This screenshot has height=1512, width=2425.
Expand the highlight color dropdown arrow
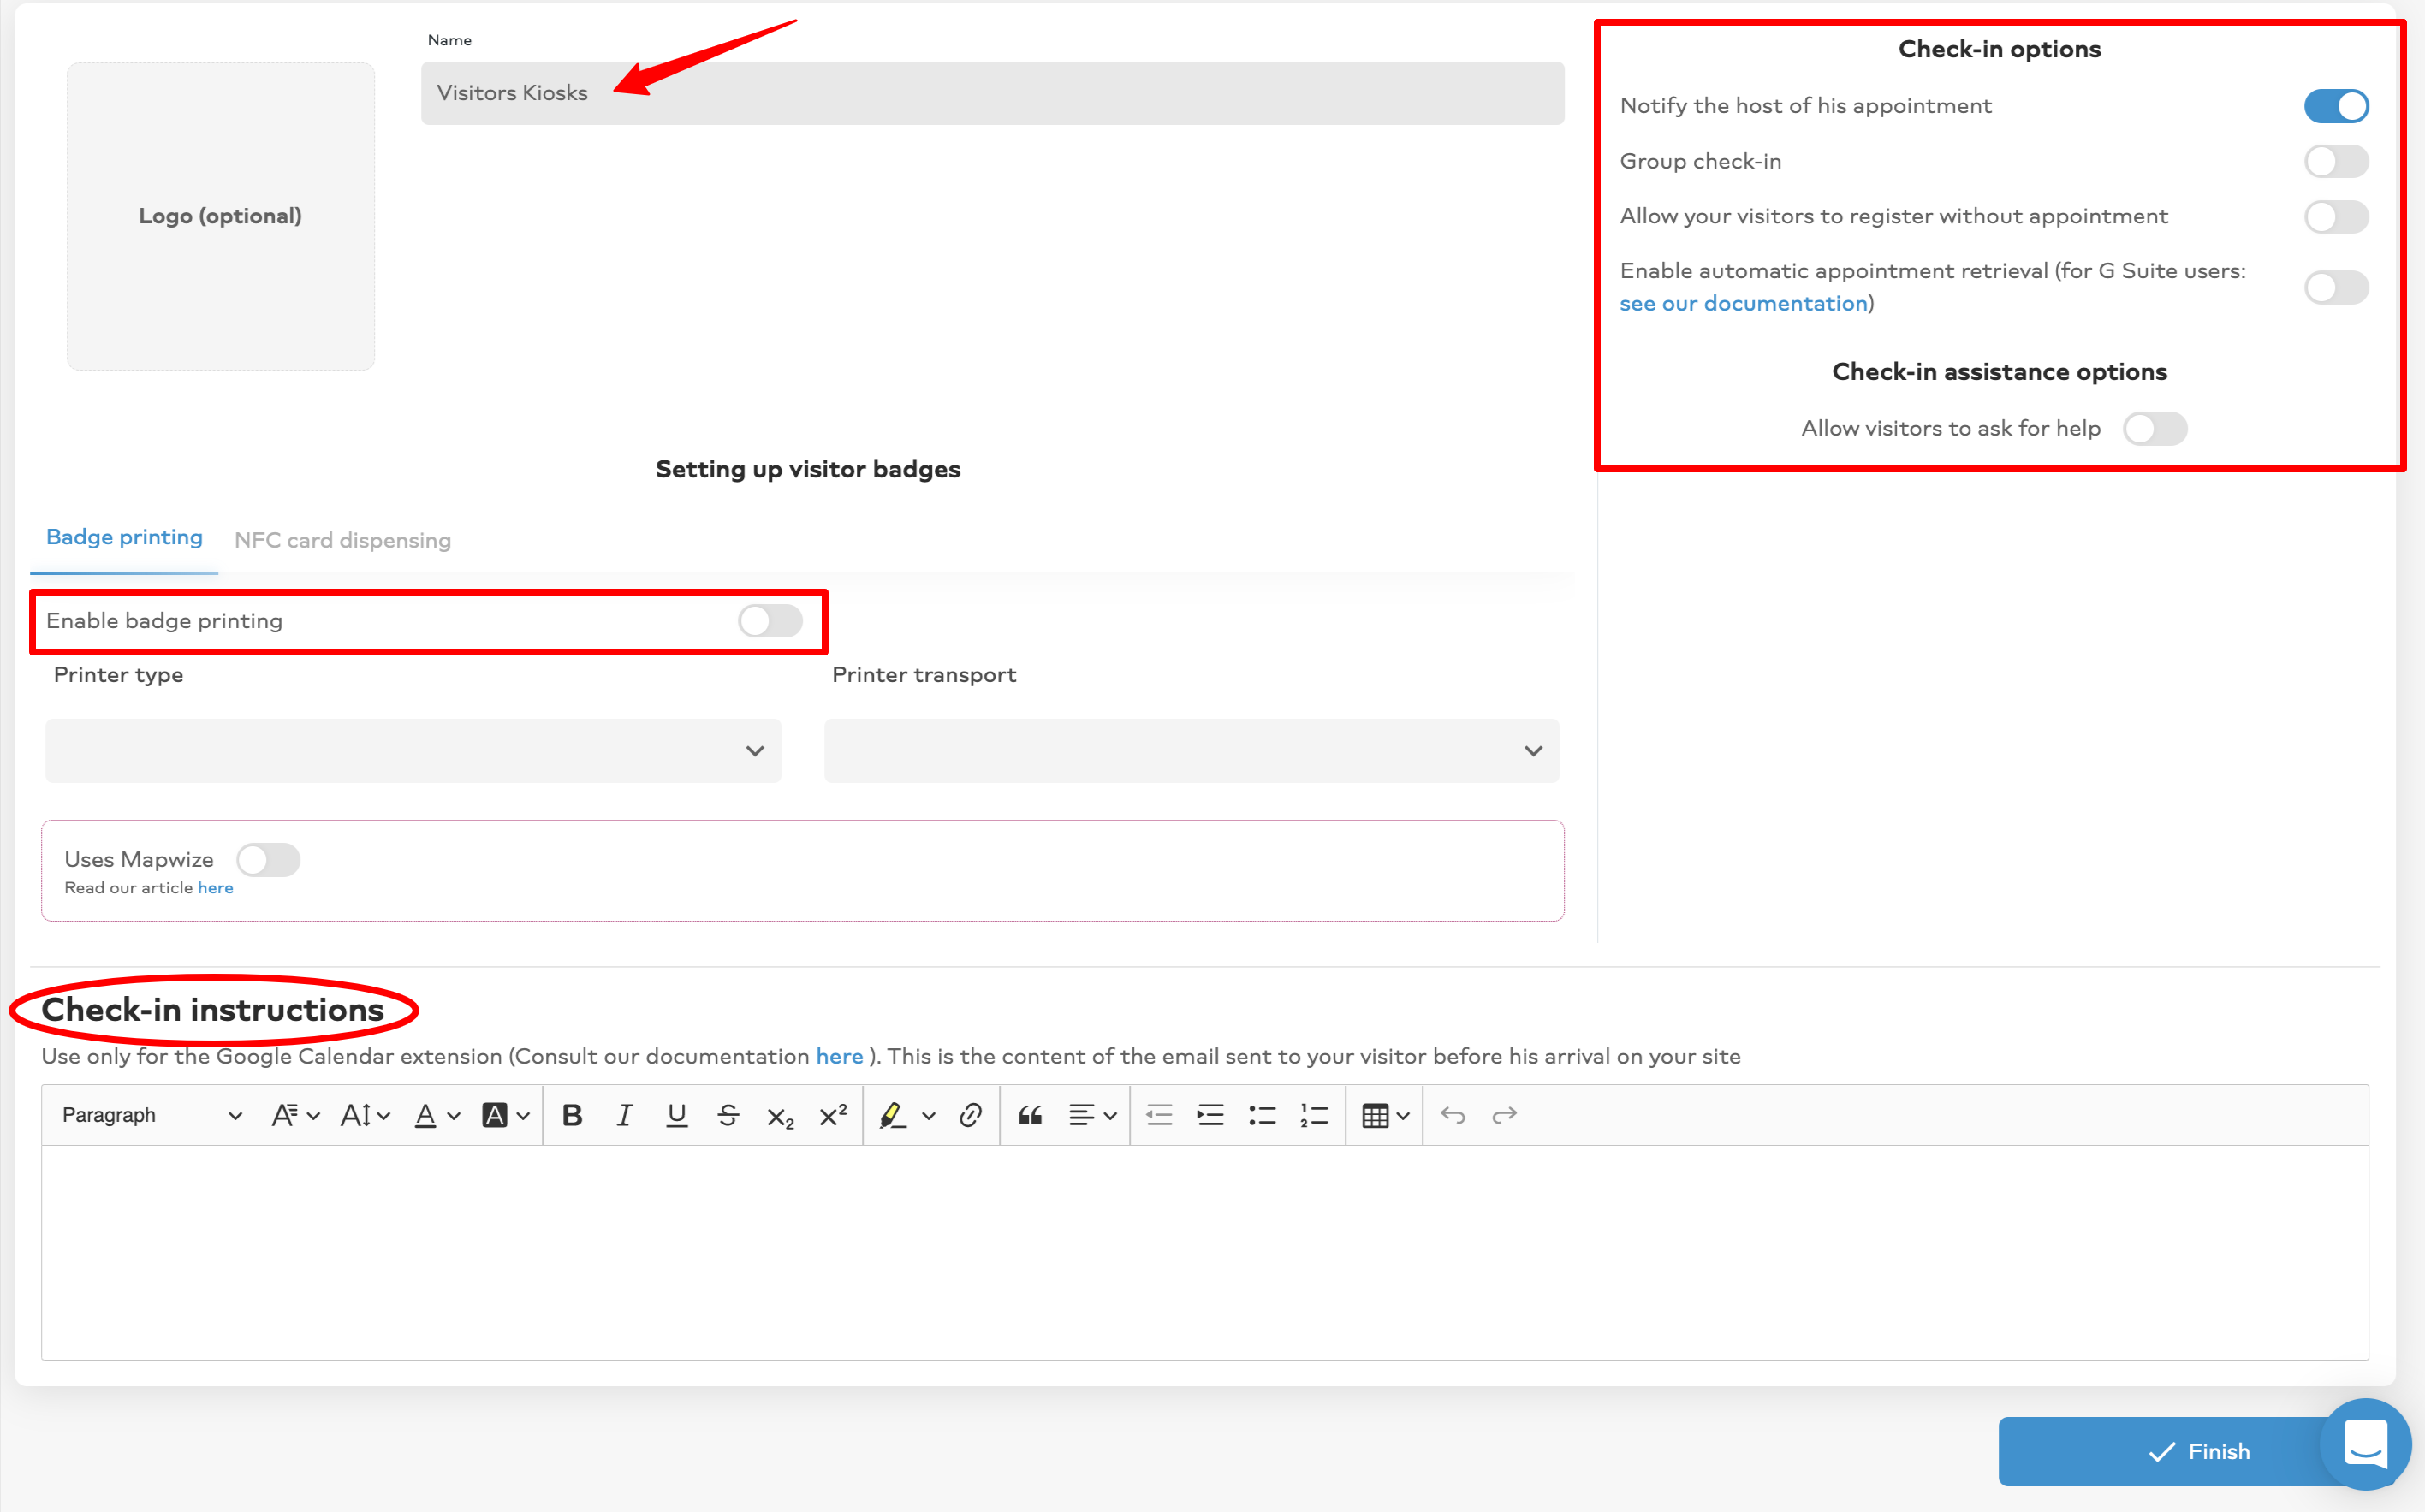pyautogui.click(x=929, y=1116)
